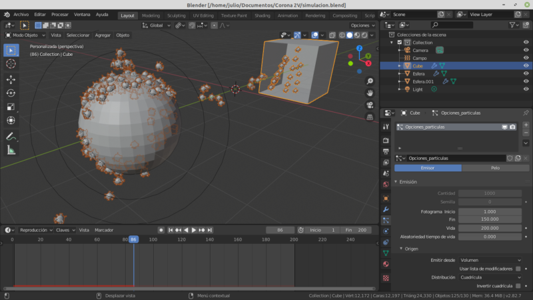This screenshot has width=533, height=300.
Task: Open the Particles properties tab icon
Action: [386, 219]
